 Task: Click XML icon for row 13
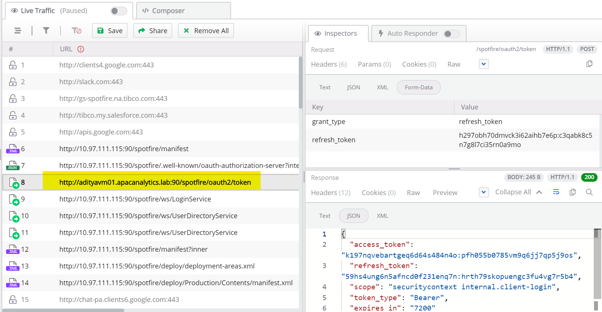pos(13,266)
